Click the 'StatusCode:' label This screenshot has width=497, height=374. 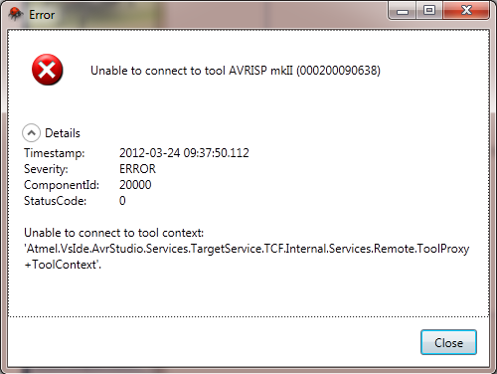tap(55, 201)
